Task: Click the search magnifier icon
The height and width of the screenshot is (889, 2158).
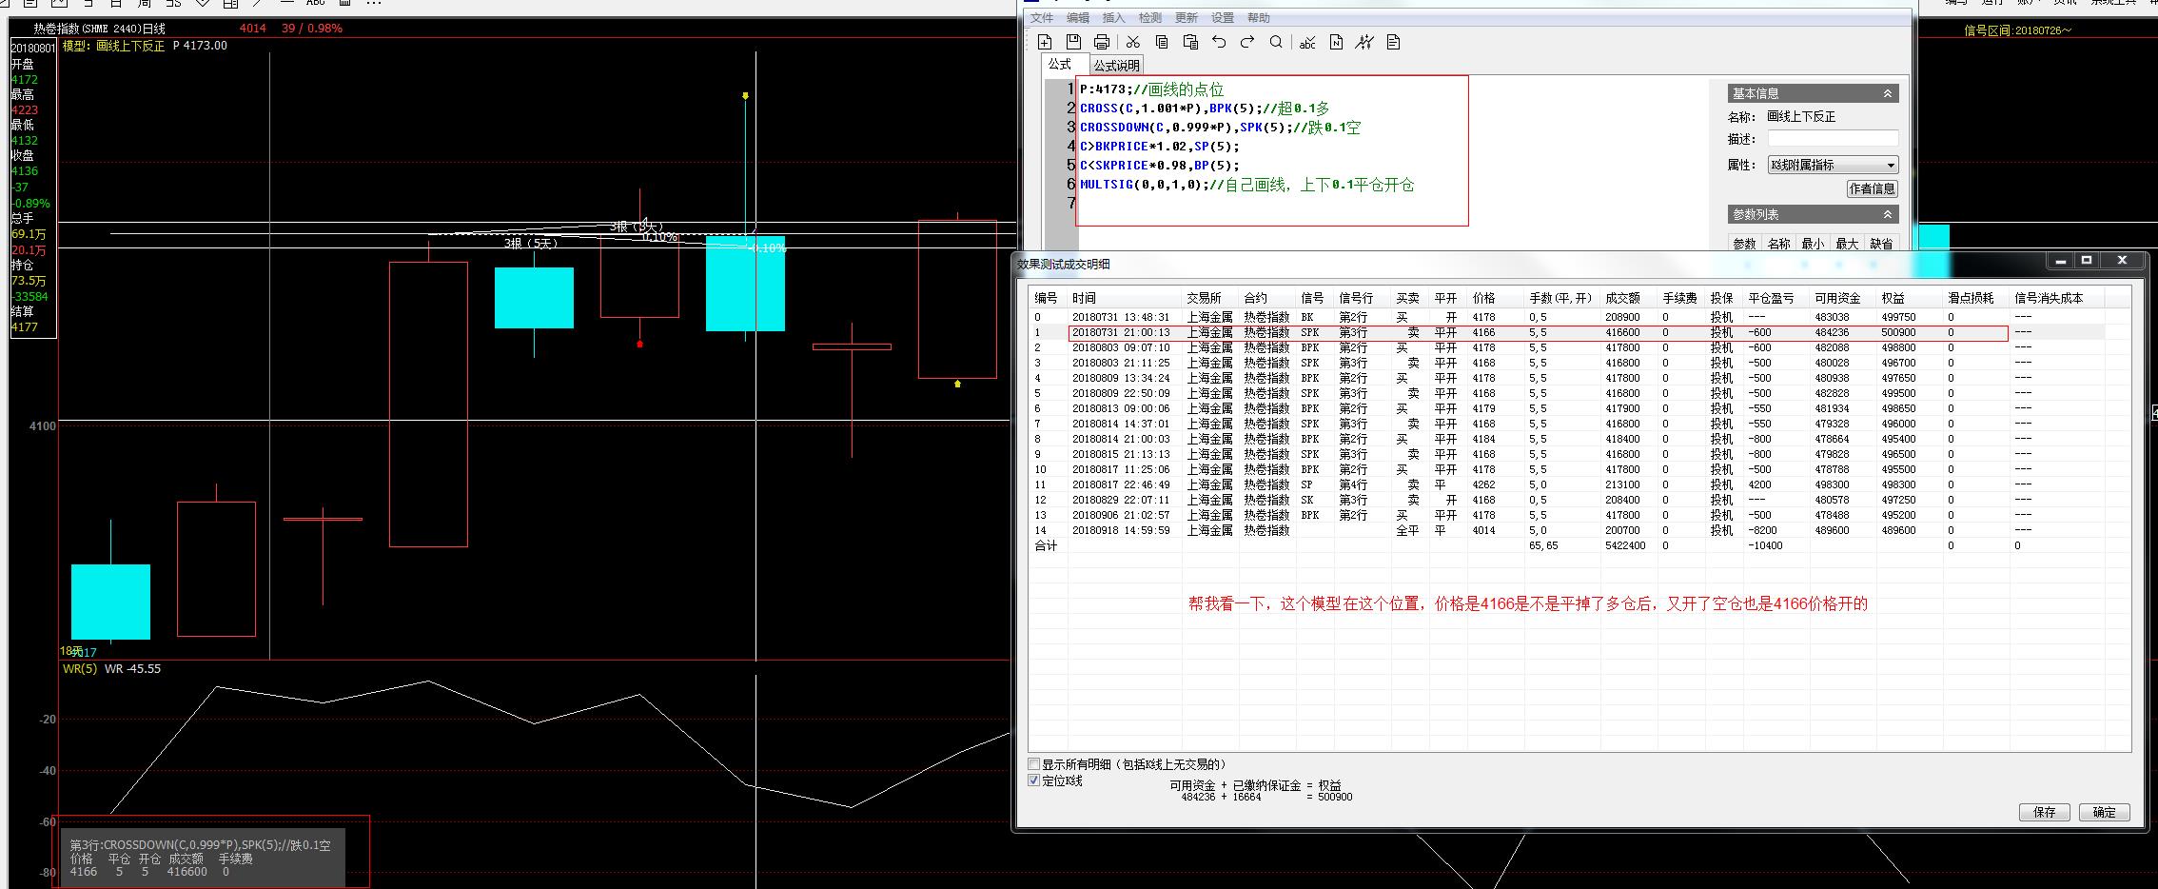Action: pyautogui.click(x=1276, y=42)
